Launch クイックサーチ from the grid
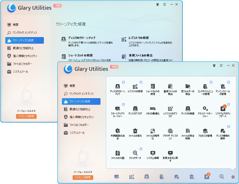The height and width of the screenshot is (184, 239). point(135,155)
